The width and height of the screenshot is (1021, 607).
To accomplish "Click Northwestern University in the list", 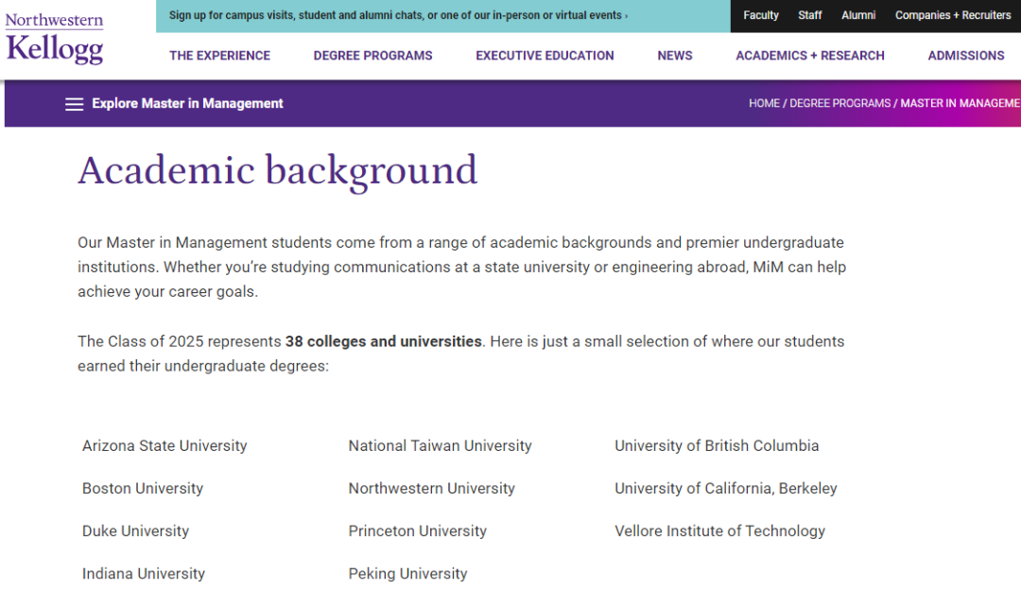I will pos(431,489).
